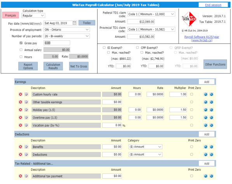Add a new Deductions row
Viewport: 232px width, 184px height.
coord(207,134)
